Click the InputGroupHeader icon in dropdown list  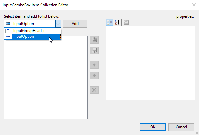tap(8, 31)
